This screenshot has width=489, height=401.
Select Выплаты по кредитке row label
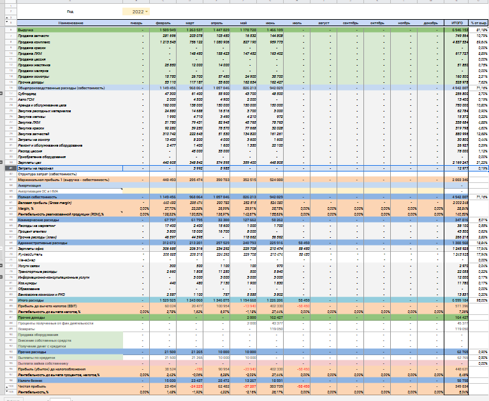pos(70,358)
